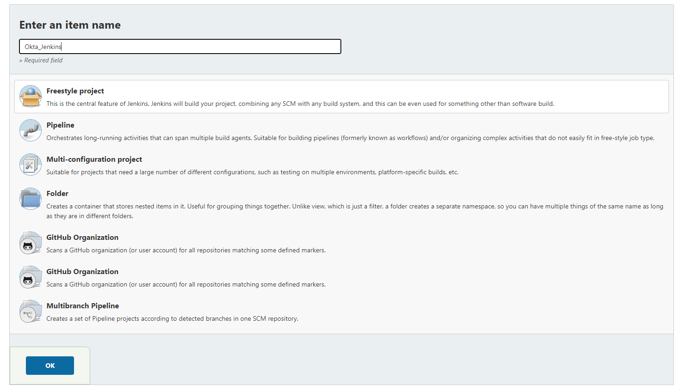The height and width of the screenshot is (391, 679).
Task: Select the GitHub Organization title directly under Folder
Action: click(82, 238)
